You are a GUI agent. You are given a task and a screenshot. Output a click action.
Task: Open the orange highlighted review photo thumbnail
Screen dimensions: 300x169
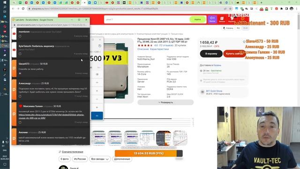pos(164,138)
